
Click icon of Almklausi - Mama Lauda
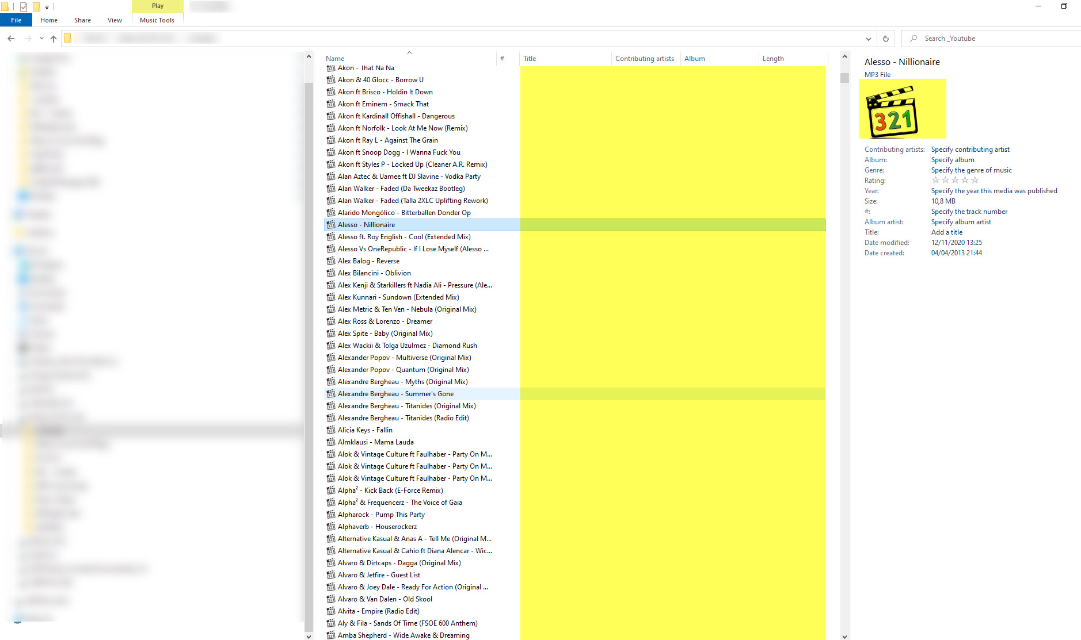tap(331, 442)
